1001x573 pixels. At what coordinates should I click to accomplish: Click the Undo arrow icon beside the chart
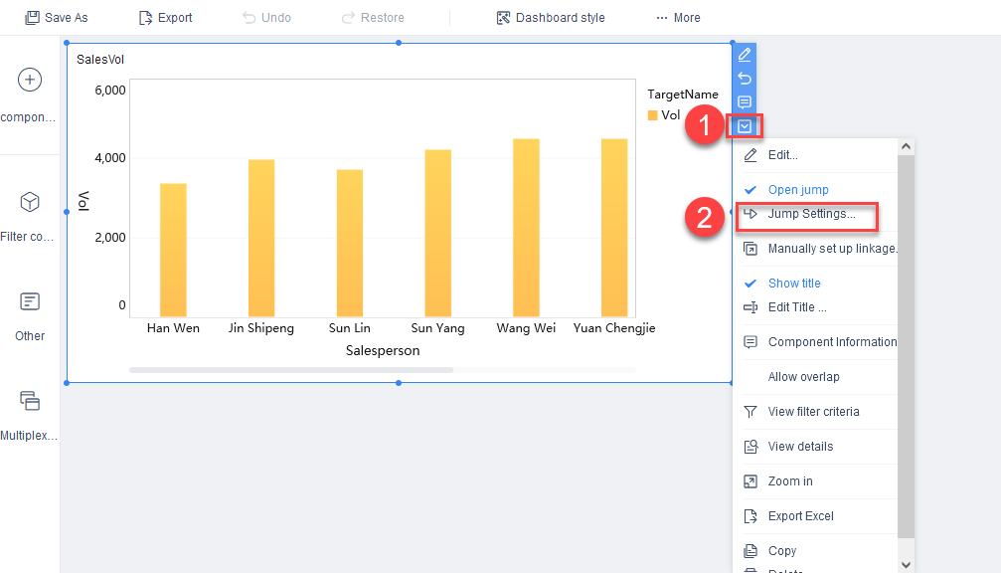click(744, 79)
